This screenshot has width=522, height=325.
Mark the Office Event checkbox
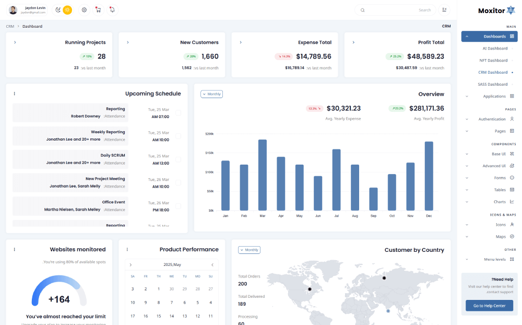tap(178, 206)
